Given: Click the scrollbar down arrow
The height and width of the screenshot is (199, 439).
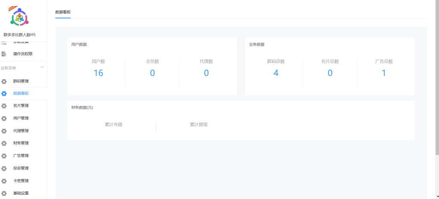Looking at the screenshot, I should pyautogui.click(x=437, y=197).
